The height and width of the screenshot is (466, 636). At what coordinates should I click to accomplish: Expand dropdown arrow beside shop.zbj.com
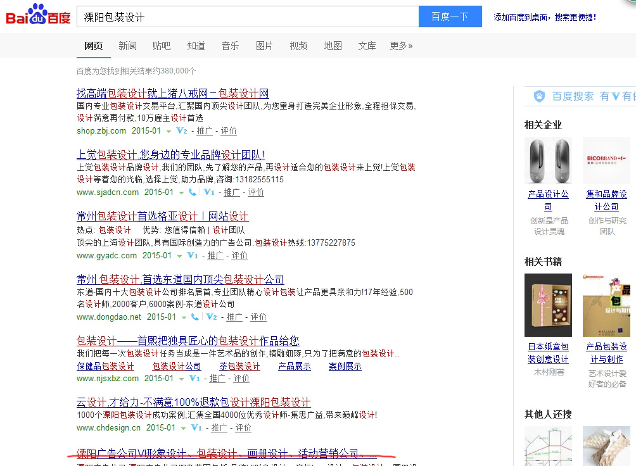[x=169, y=132]
